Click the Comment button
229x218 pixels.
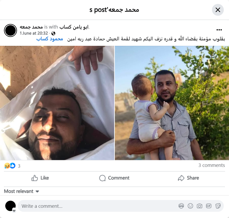(x=114, y=178)
